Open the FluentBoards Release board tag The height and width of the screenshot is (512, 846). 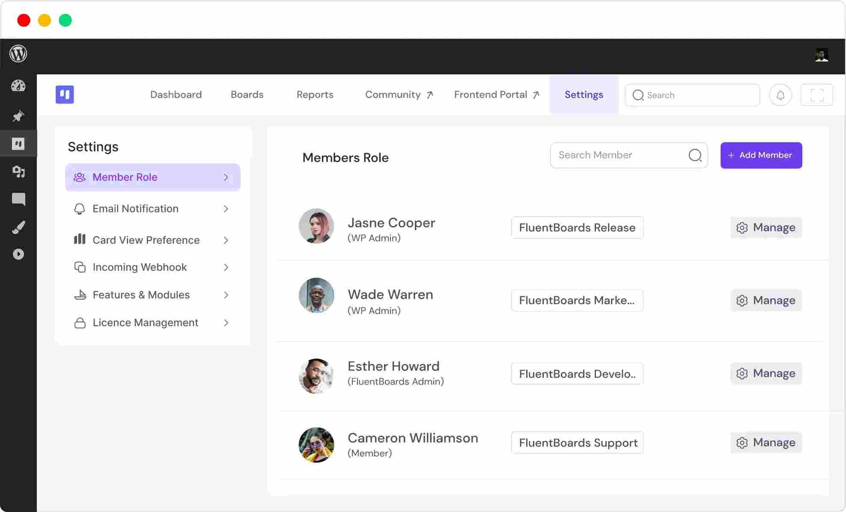point(577,227)
